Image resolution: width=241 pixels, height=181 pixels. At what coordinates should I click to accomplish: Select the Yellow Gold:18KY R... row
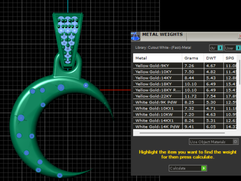(x=185, y=90)
